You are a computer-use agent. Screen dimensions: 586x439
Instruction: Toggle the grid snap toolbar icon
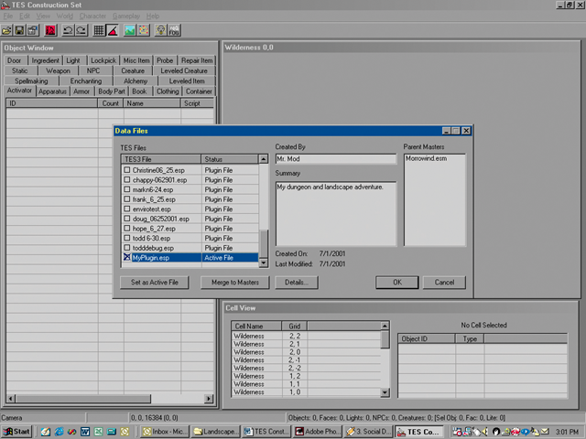pyautogui.click(x=98, y=30)
